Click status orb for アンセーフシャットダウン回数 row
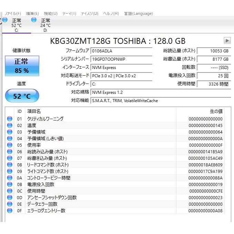Viewport: 234px width, 234px height. [10, 197]
